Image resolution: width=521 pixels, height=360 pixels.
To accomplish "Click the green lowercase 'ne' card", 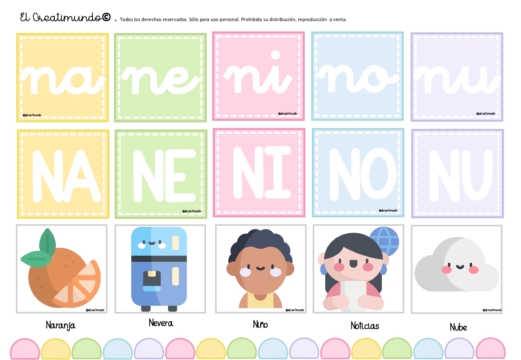I will pyautogui.click(x=160, y=77).
